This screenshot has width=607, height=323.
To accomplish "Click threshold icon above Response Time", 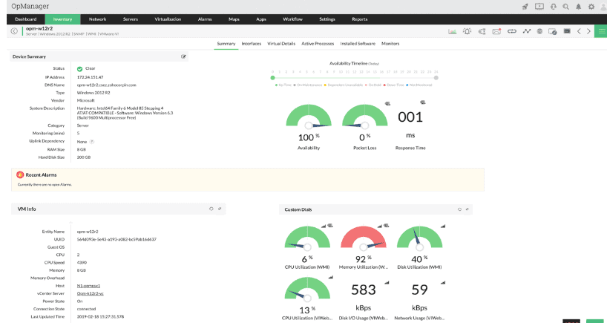I will coord(423,102).
